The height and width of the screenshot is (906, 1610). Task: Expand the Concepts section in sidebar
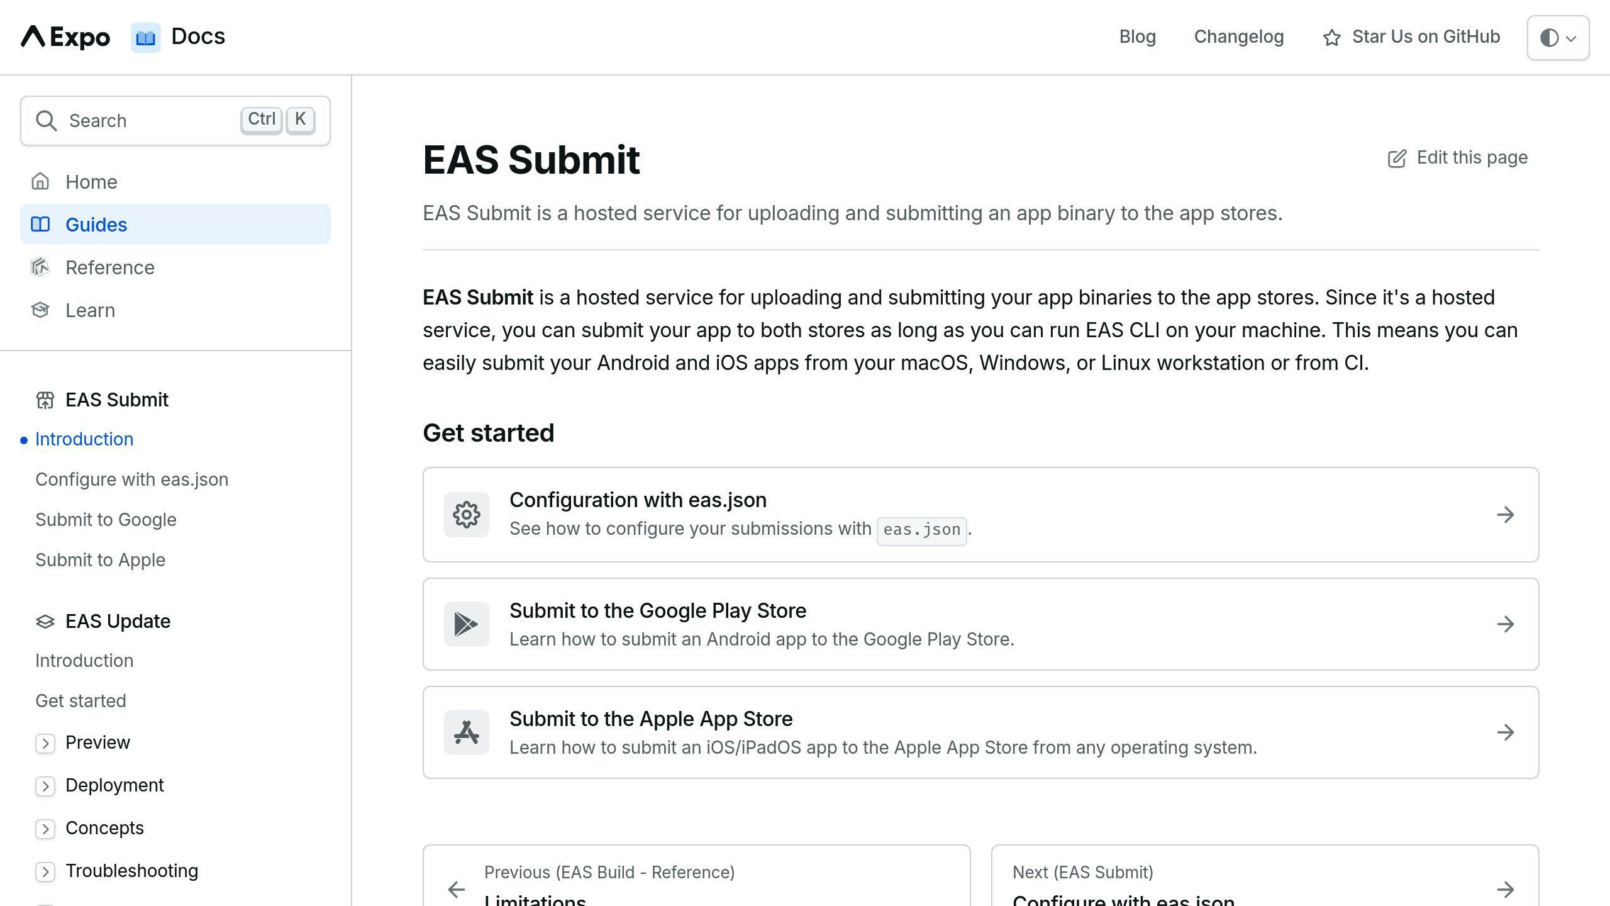tap(45, 827)
